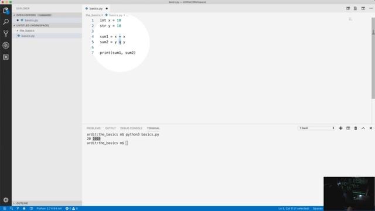
Task: Click code line 'sum1 = x + x'
Action: (x=112, y=36)
